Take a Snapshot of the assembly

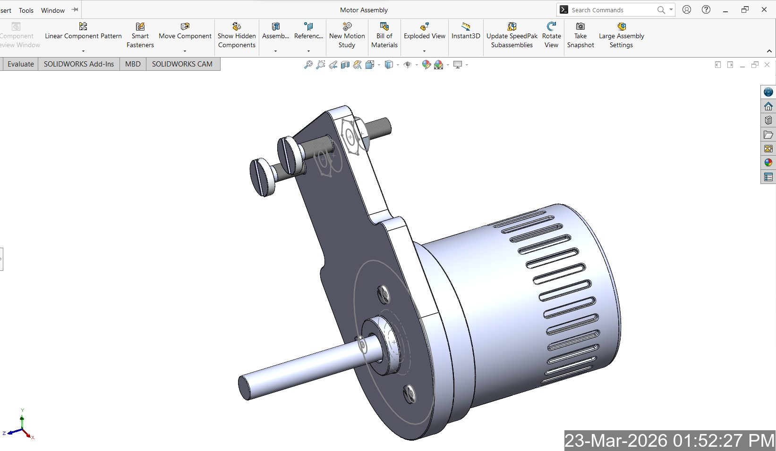point(580,35)
